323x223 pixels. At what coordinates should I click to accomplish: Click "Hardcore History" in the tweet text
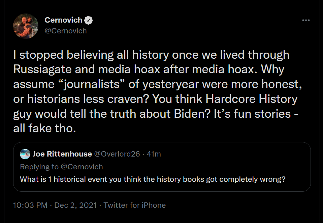[251, 99]
